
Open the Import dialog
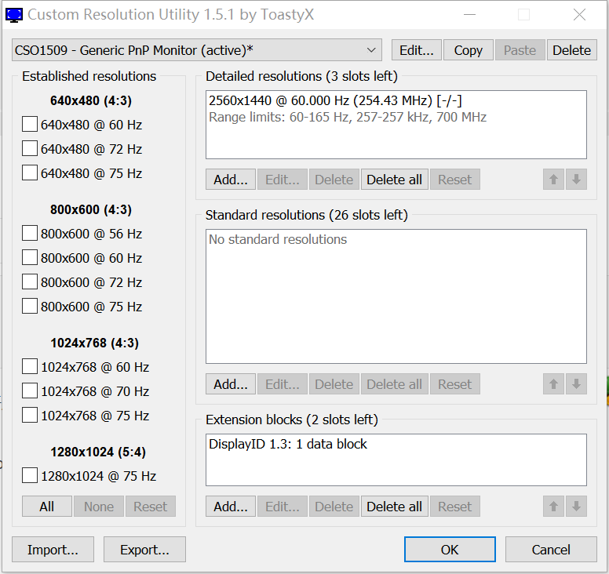(53, 550)
